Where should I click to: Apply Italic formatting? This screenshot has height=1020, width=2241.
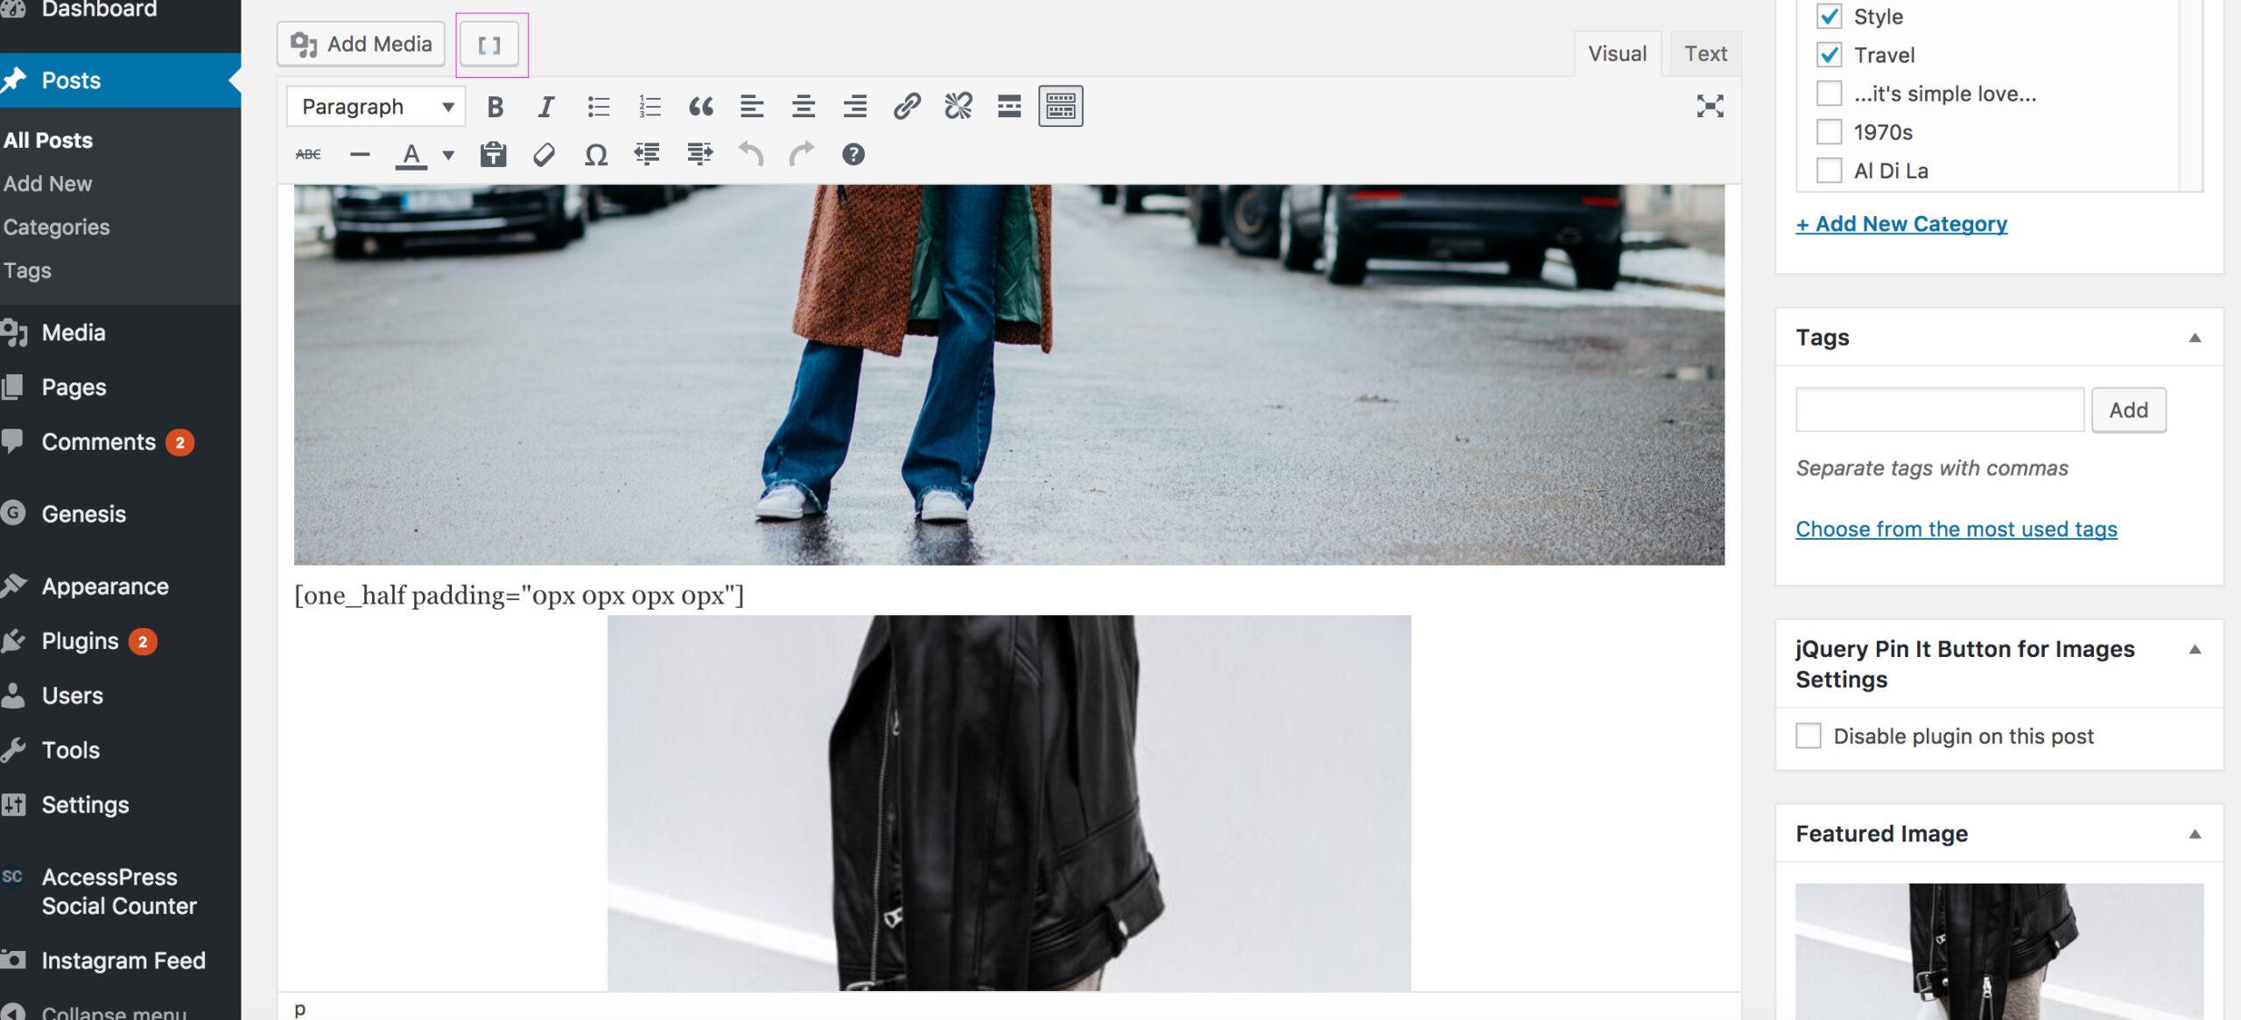pyautogui.click(x=546, y=107)
